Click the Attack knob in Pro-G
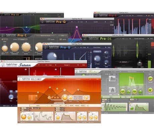 97,58
